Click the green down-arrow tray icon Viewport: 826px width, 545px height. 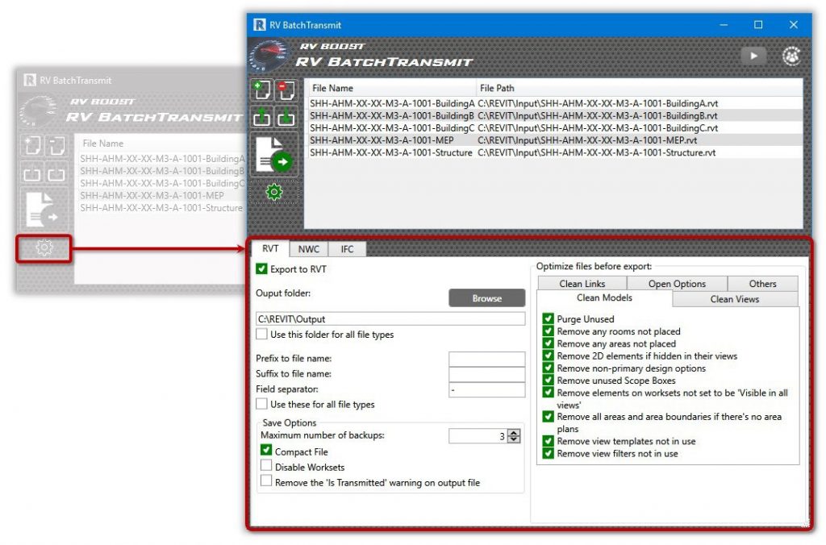[286, 116]
